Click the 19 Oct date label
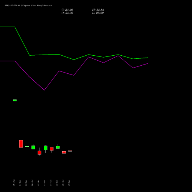 [x=69, y=183]
